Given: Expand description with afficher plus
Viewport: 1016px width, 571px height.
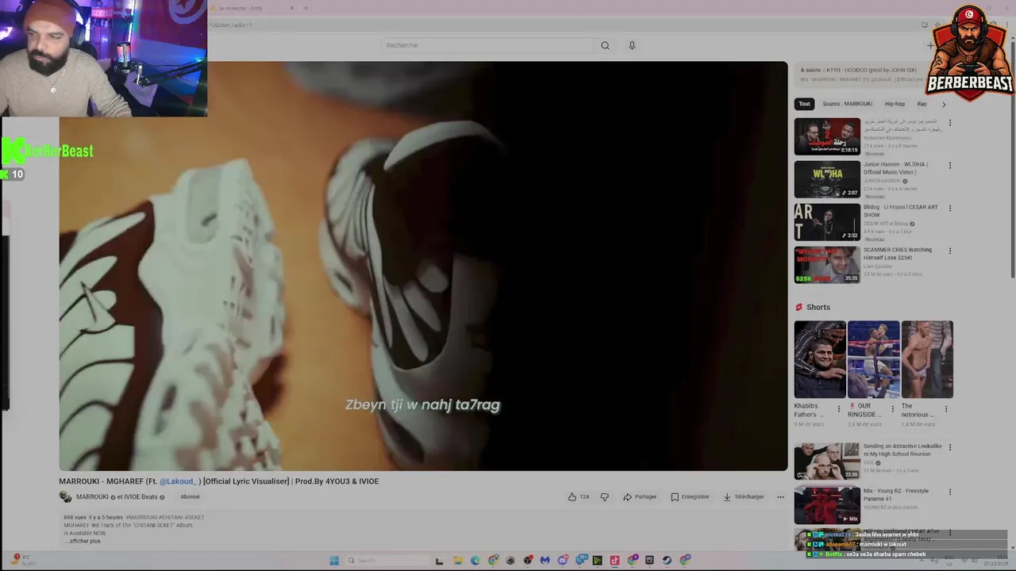Looking at the screenshot, I should click(x=85, y=541).
